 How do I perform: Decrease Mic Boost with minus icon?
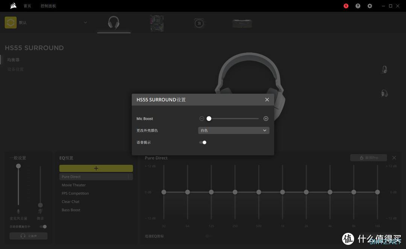click(202, 119)
